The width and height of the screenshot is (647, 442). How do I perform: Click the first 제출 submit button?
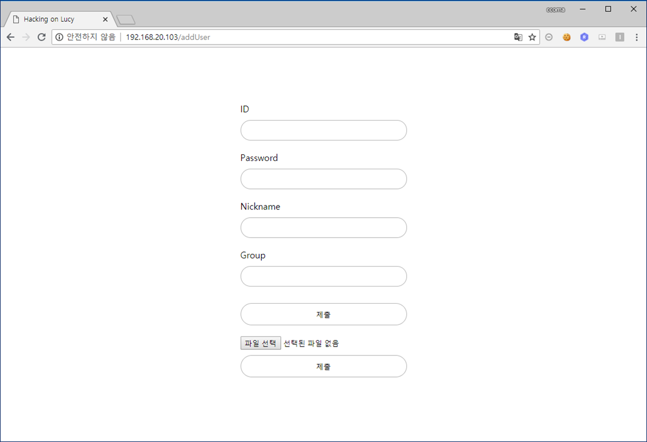pos(323,314)
